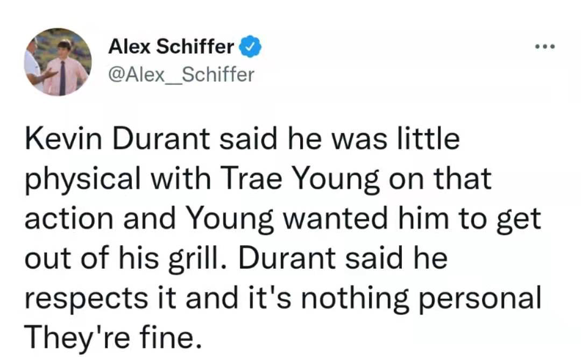Click the word "with" before Trae Young
This screenshot has width=581, height=357.
pos(181,178)
